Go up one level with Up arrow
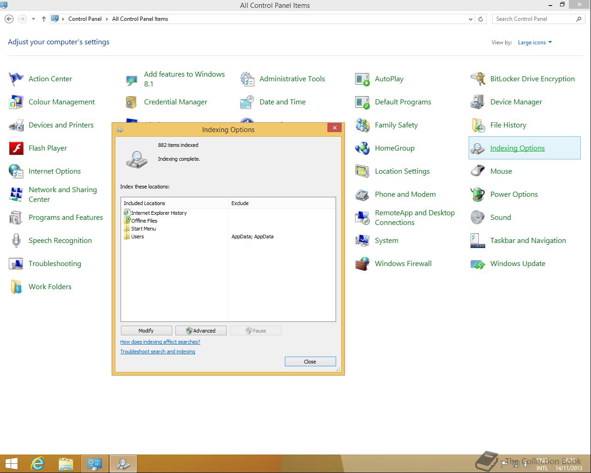This screenshot has width=591, height=473. tap(44, 19)
